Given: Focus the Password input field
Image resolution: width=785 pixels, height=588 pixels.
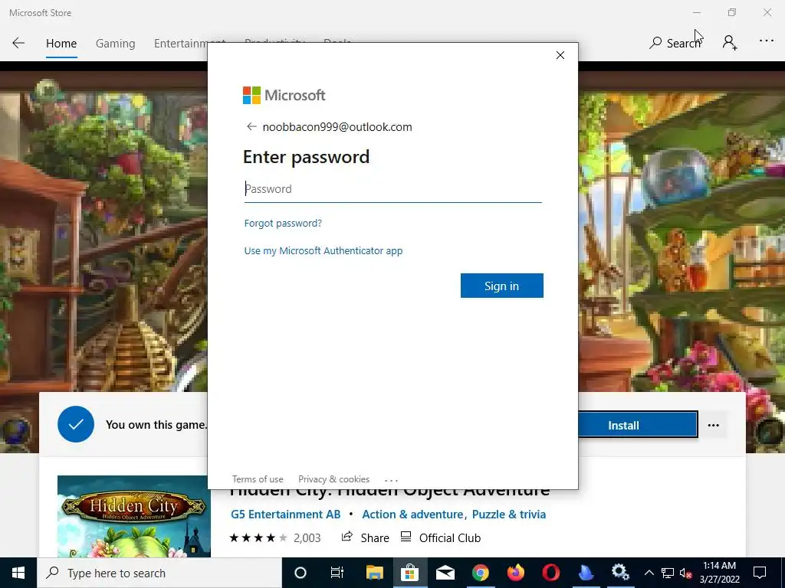Looking at the screenshot, I should [393, 189].
